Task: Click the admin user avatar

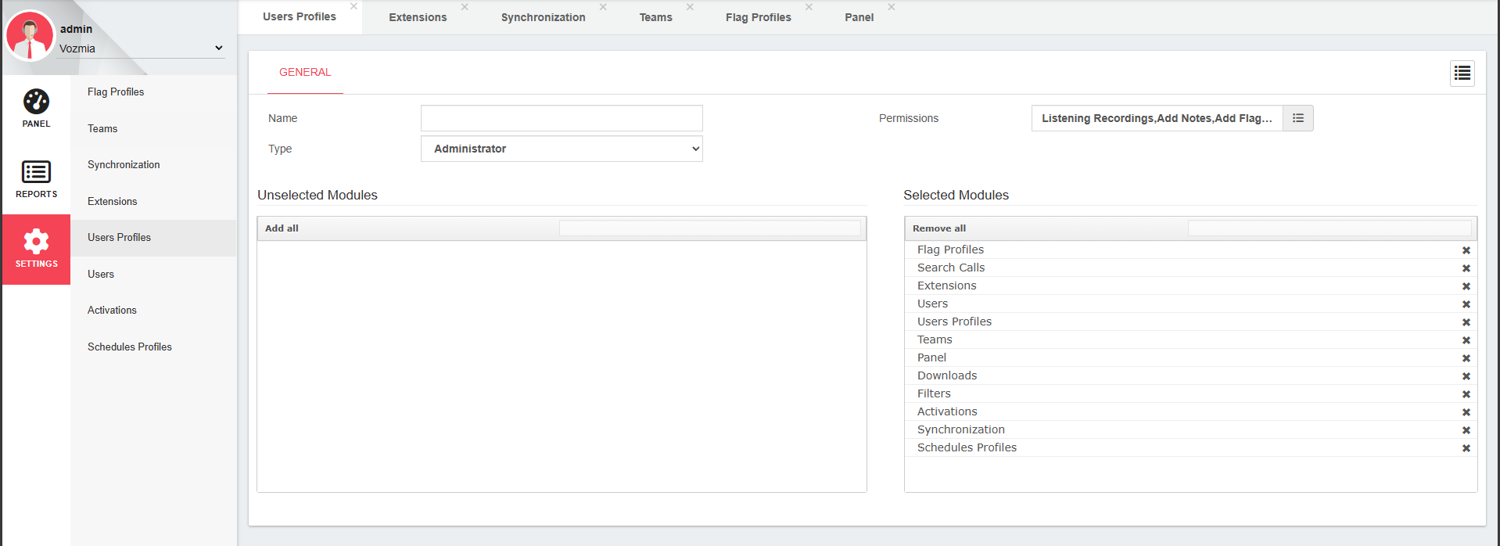Action: pos(30,35)
